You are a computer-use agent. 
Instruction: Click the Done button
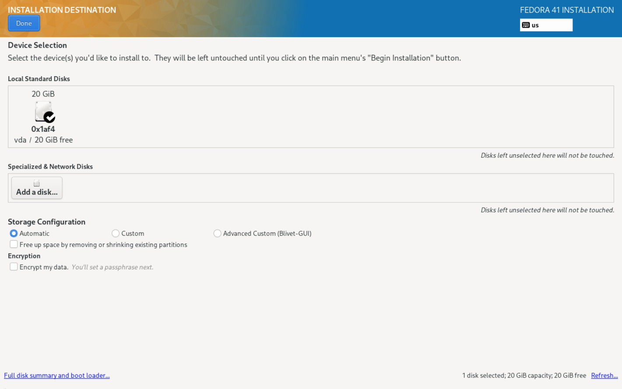coord(24,23)
